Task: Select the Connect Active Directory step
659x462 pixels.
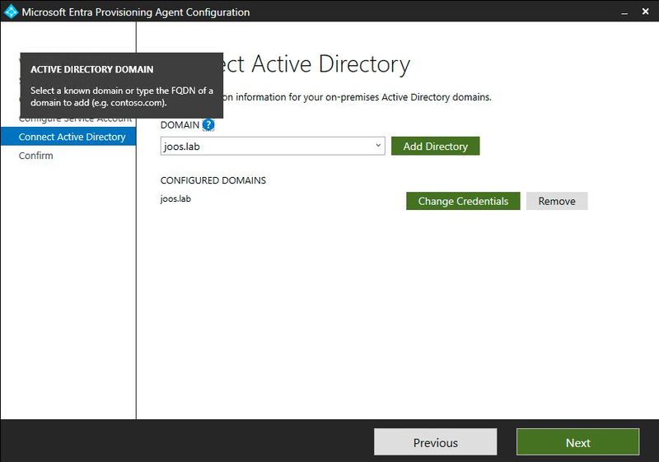Action: click(x=68, y=137)
